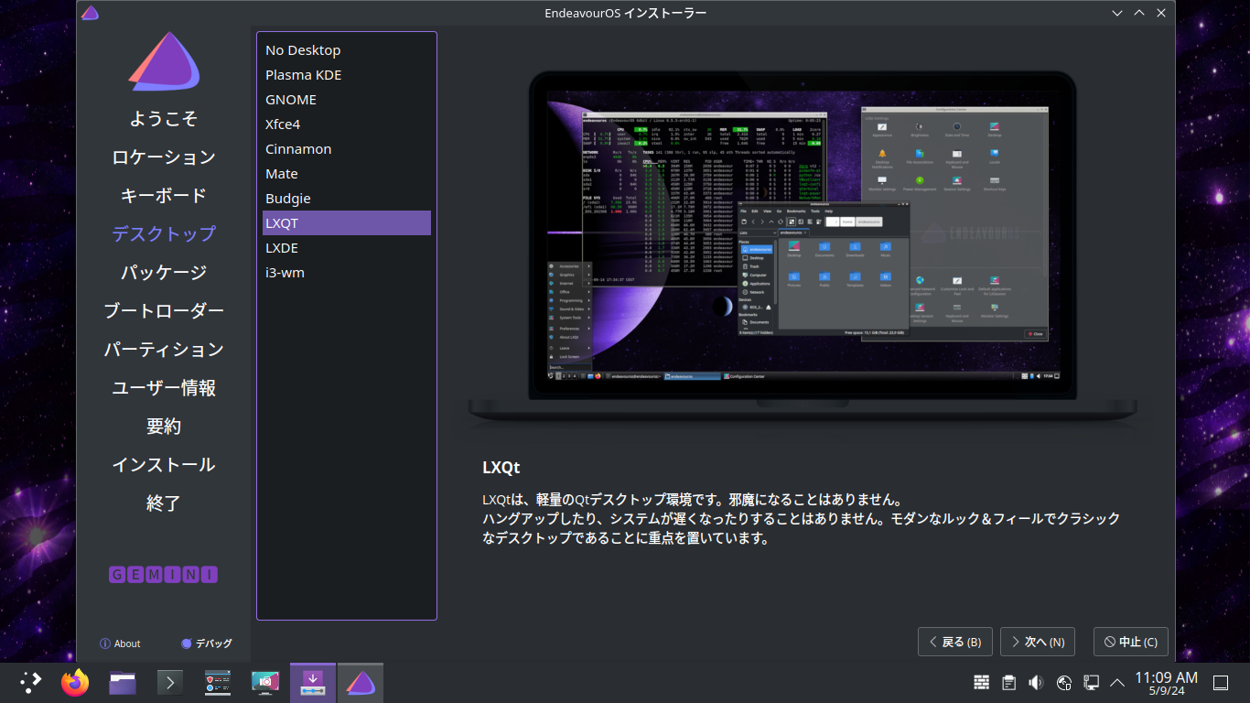Open the file manager from taskbar
1250x703 pixels.
click(x=123, y=682)
